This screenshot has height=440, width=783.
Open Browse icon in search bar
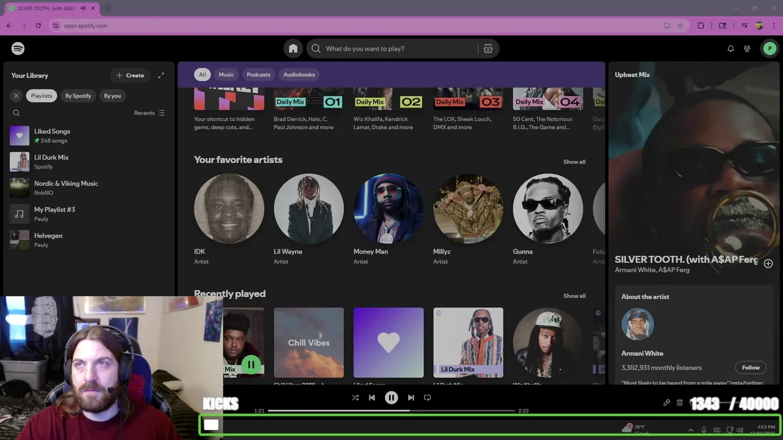pyautogui.click(x=488, y=48)
